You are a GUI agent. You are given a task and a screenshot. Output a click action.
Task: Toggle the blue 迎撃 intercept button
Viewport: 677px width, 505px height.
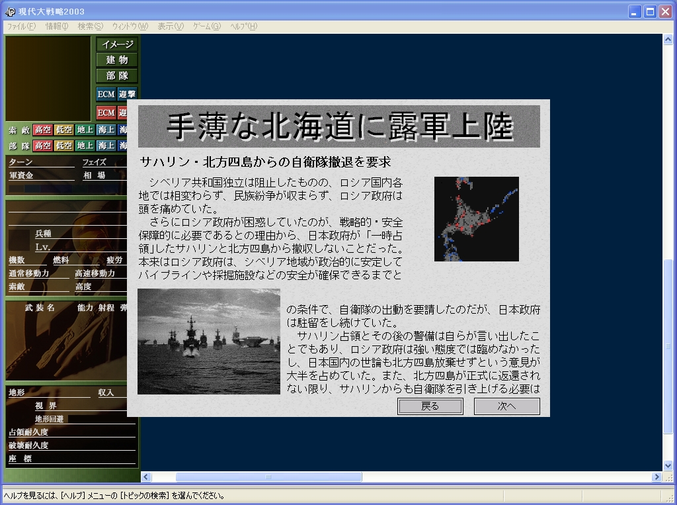click(x=127, y=95)
